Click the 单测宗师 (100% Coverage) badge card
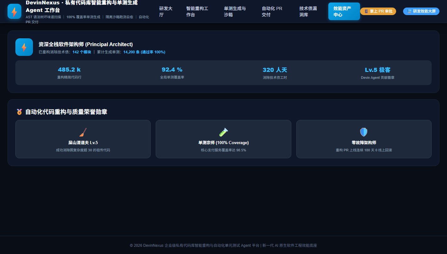Viewport: 447px width, 254px height. click(x=223, y=139)
